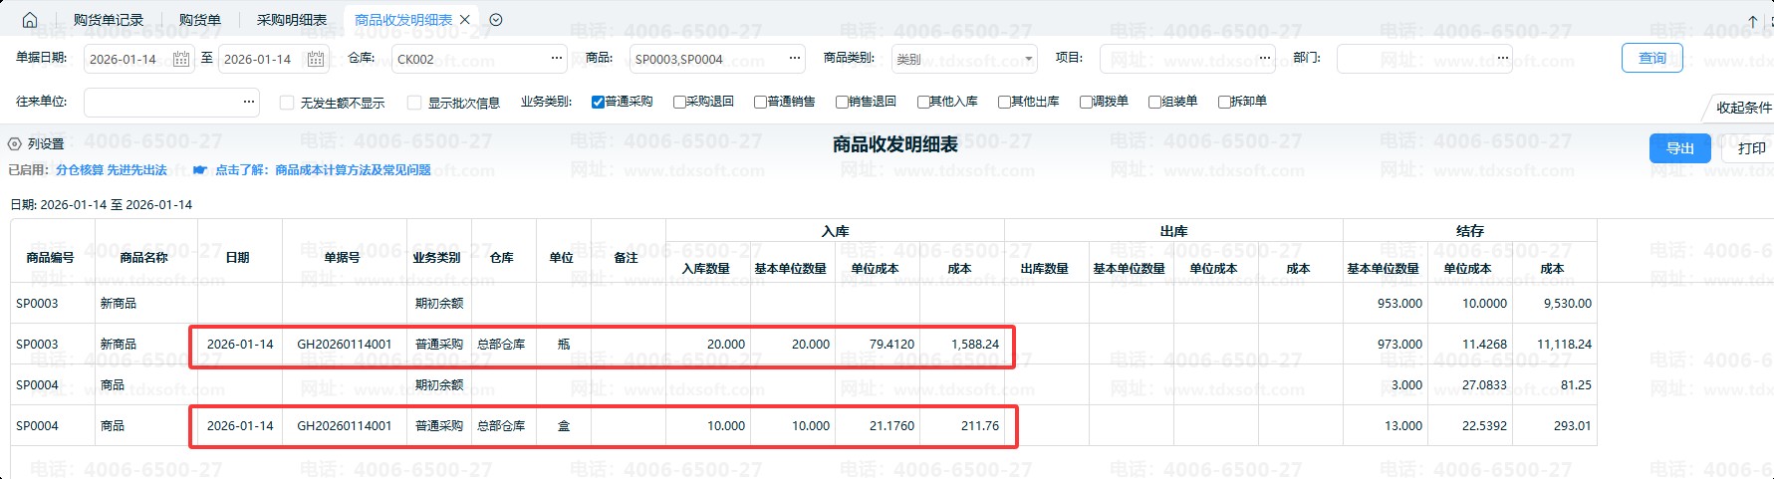Open the tab list circle dropdown icon
1774x479 pixels.
click(496, 20)
